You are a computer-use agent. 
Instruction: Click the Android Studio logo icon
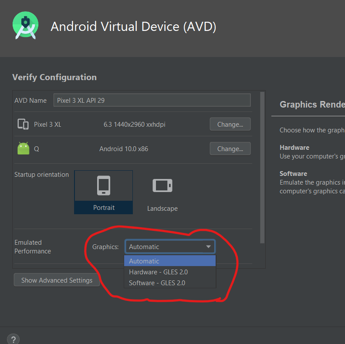tap(26, 26)
